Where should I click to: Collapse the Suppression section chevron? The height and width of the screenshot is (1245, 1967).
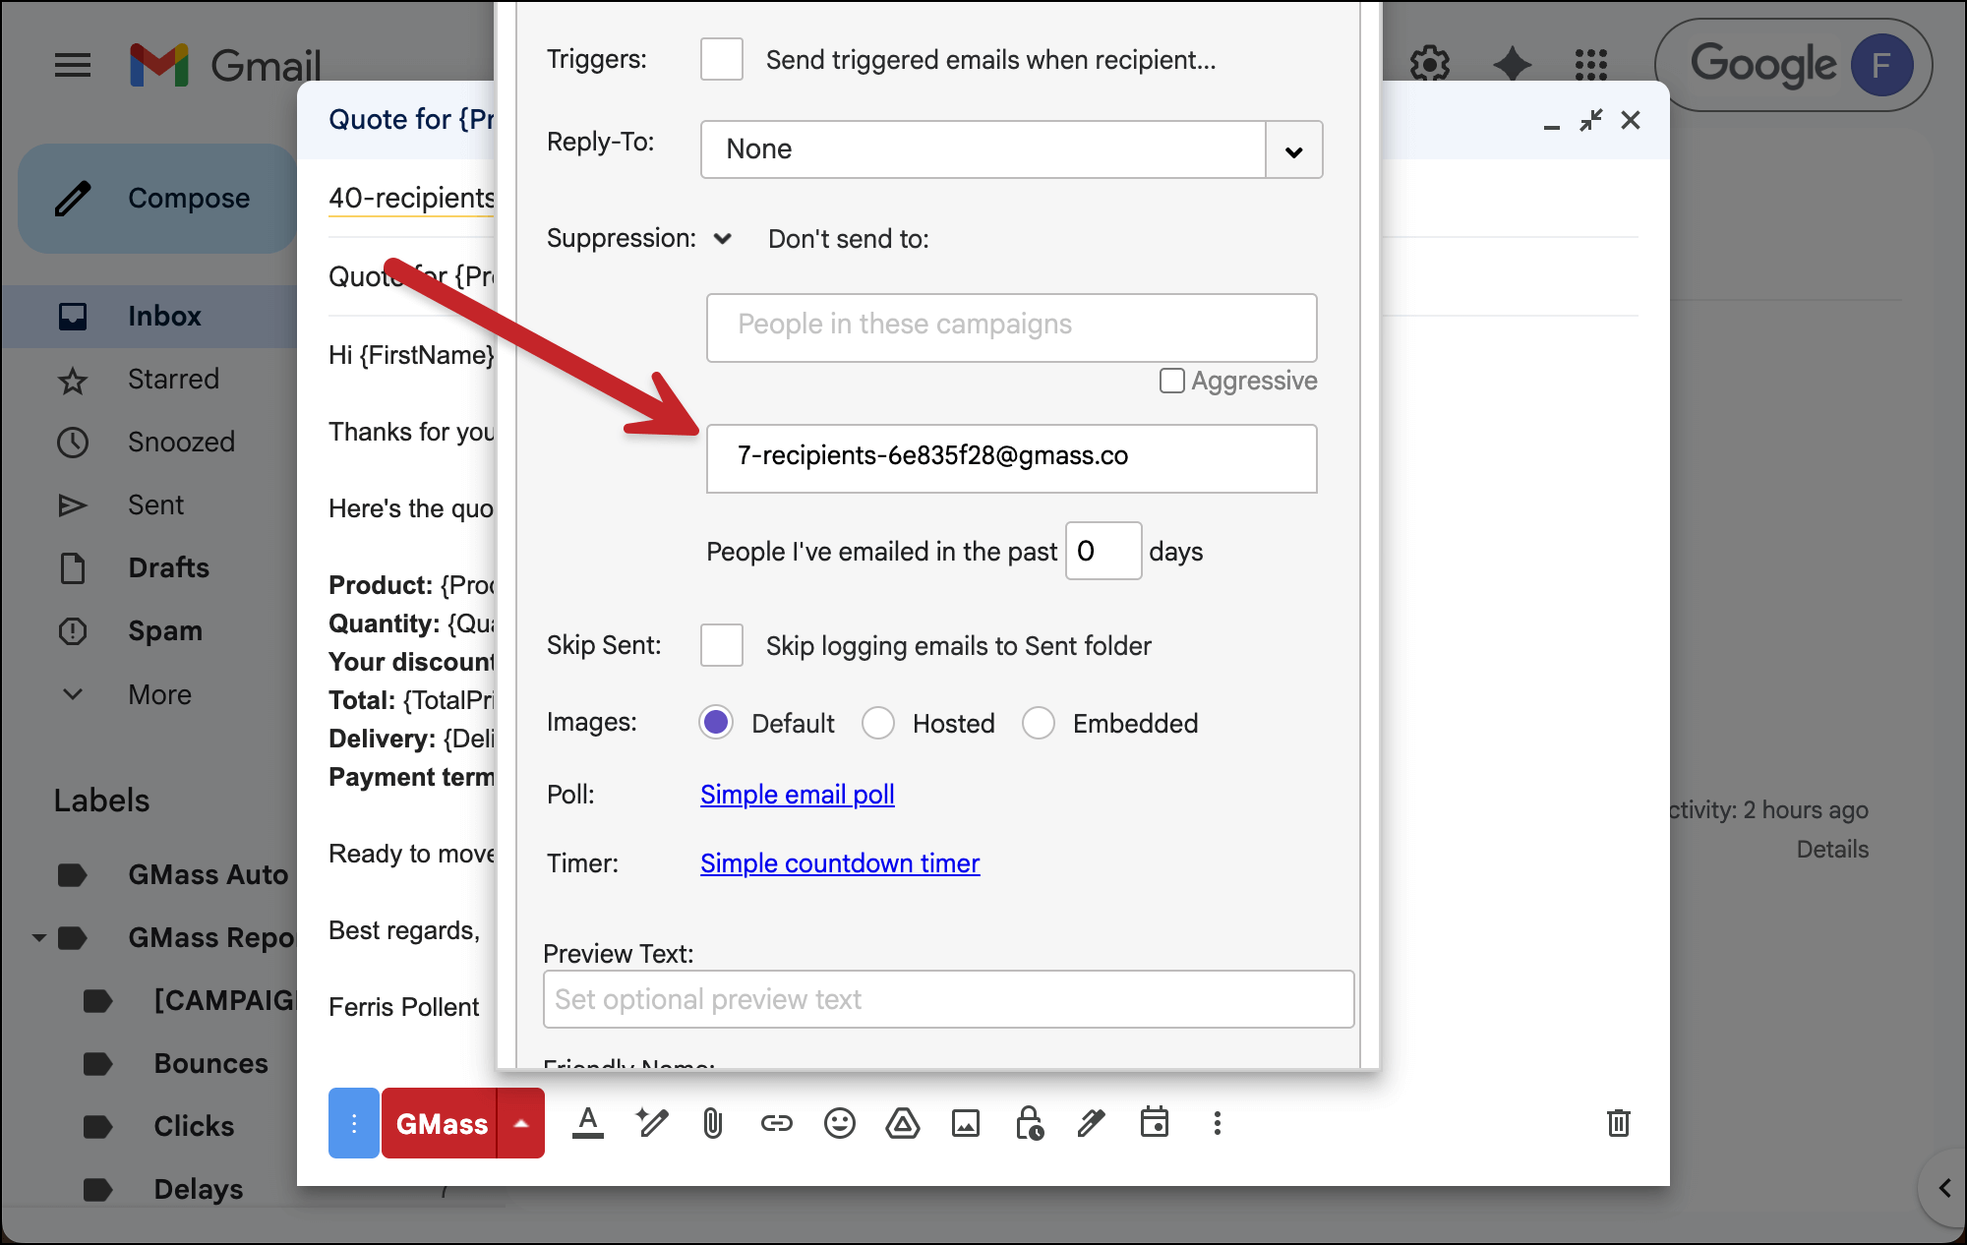(x=723, y=239)
